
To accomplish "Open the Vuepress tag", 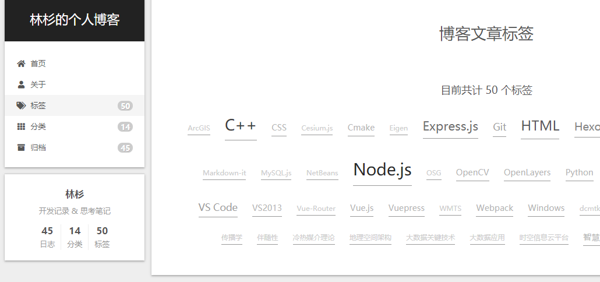I will point(407,208).
